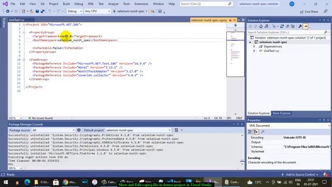Click the Schemas property row
332x187 pixels.
point(289,146)
